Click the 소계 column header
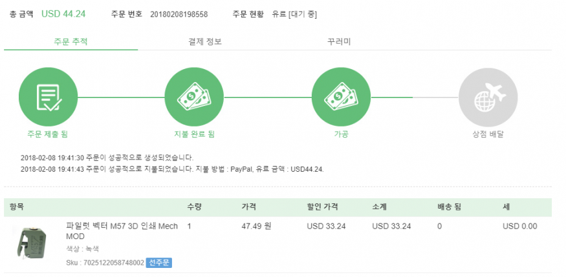The width and height of the screenshot is (566, 277). 381,207
